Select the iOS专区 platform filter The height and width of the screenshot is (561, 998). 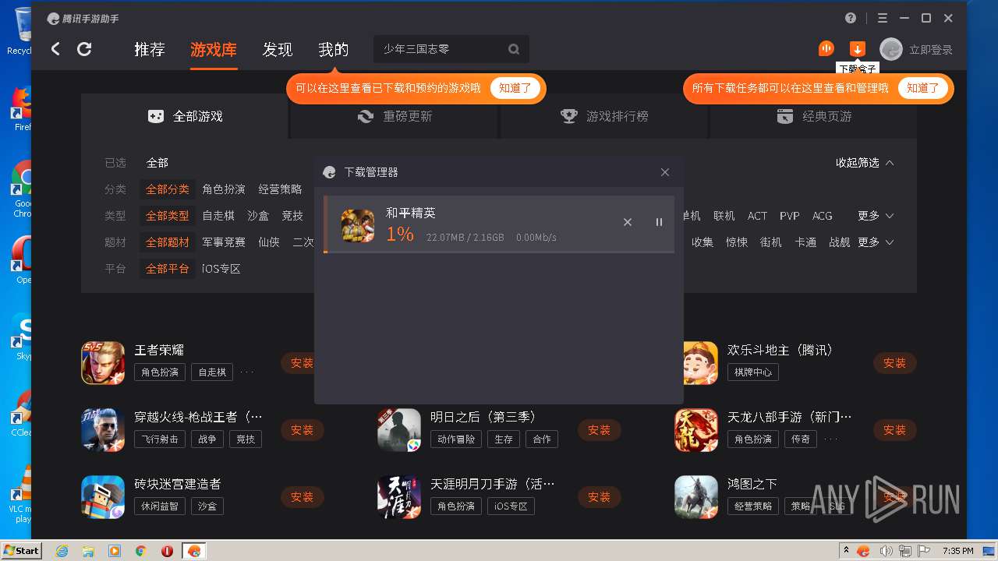pyautogui.click(x=221, y=269)
